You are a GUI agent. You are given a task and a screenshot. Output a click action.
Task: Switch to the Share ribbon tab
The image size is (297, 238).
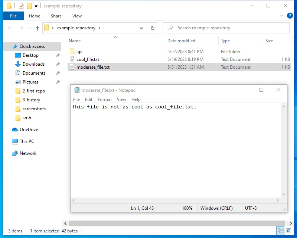[x=56, y=16]
